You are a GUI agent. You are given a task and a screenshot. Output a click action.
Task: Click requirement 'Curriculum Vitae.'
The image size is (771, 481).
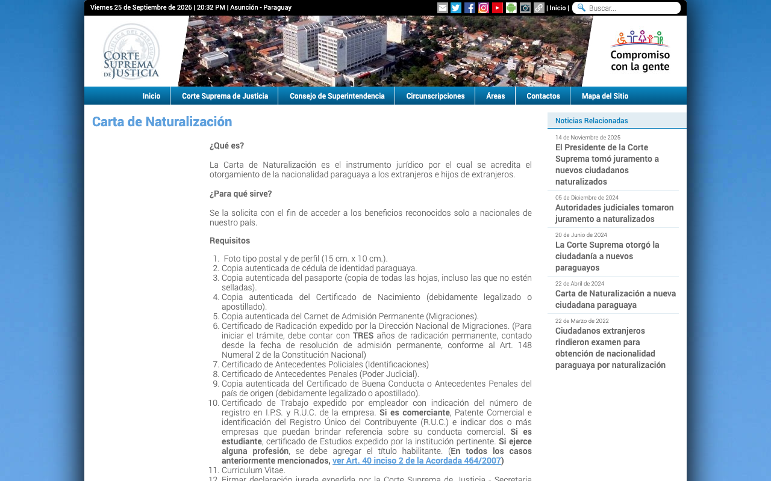[x=254, y=470]
